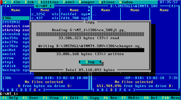The image size is (181, 100).
Task: Click the D:\INSTALL\WINNT4.SRV panel title
Action: coord(134,6)
